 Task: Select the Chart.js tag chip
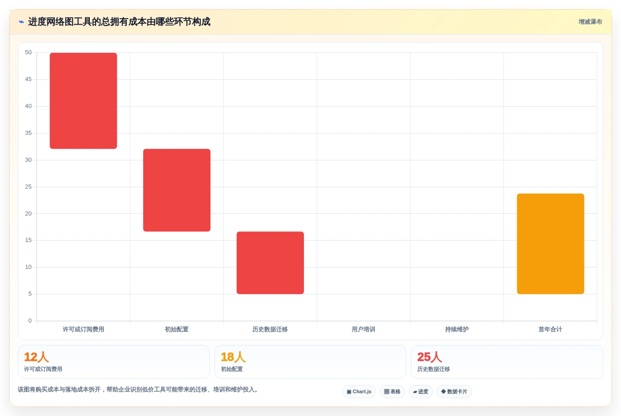click(x=359, y=392)
